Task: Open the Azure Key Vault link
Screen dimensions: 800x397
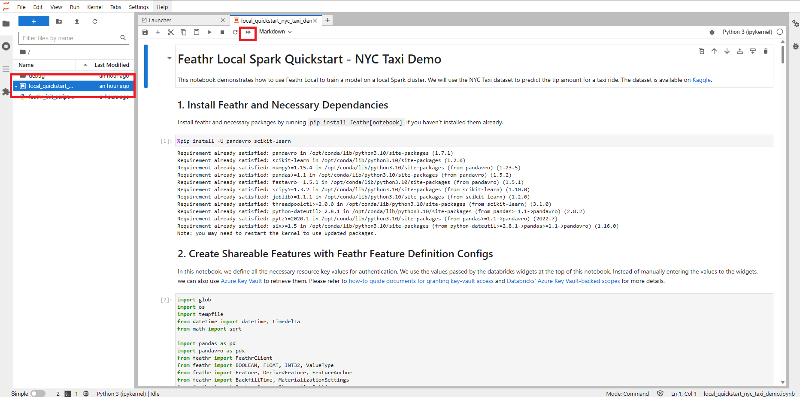Action: (241, 281)
